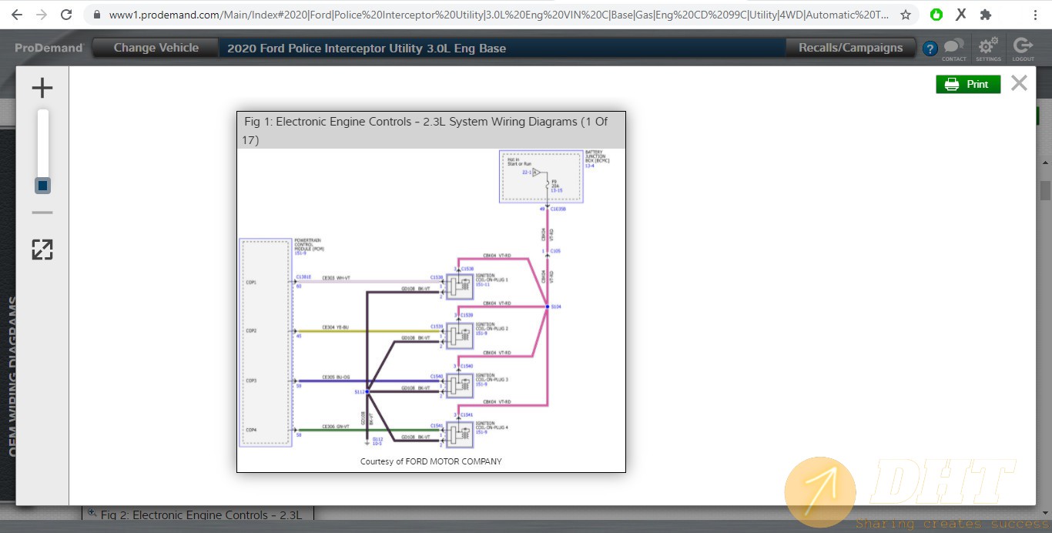This screenshot has width=1052, height=533.
Task: Zoom in with the plus icon
Action: pos(42,88)
